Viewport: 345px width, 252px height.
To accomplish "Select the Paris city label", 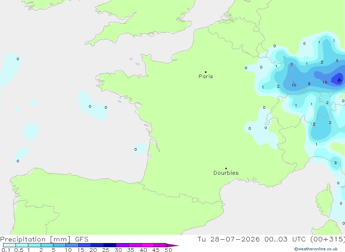I will coord(206,76).
